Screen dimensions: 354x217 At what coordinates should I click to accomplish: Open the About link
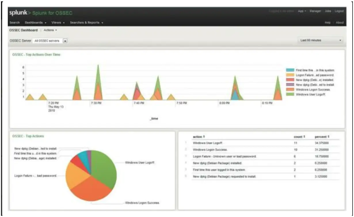tap(340, 22)
